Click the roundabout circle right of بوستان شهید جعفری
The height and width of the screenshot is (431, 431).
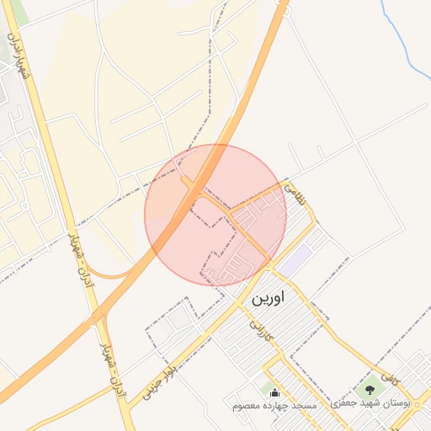point(417,405)
